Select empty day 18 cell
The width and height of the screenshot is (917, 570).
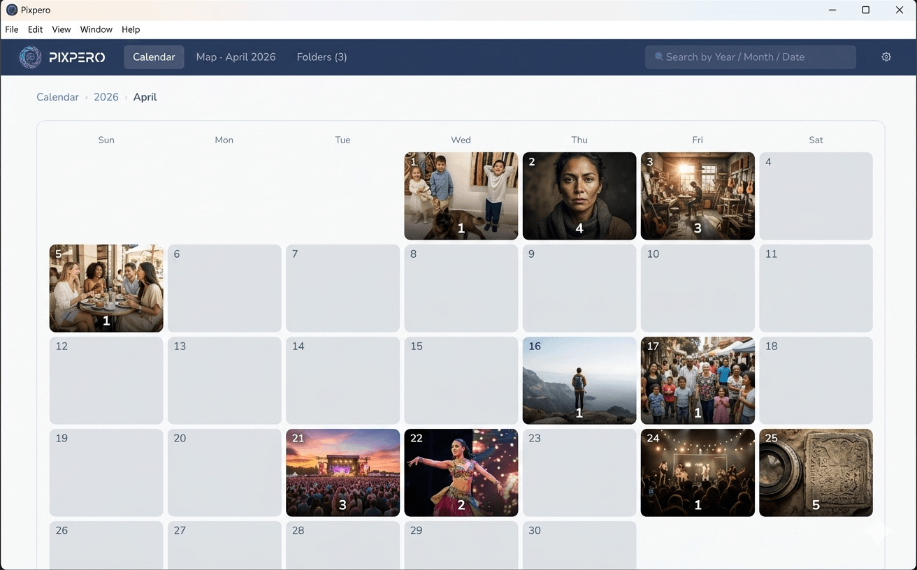pos(816,381)
